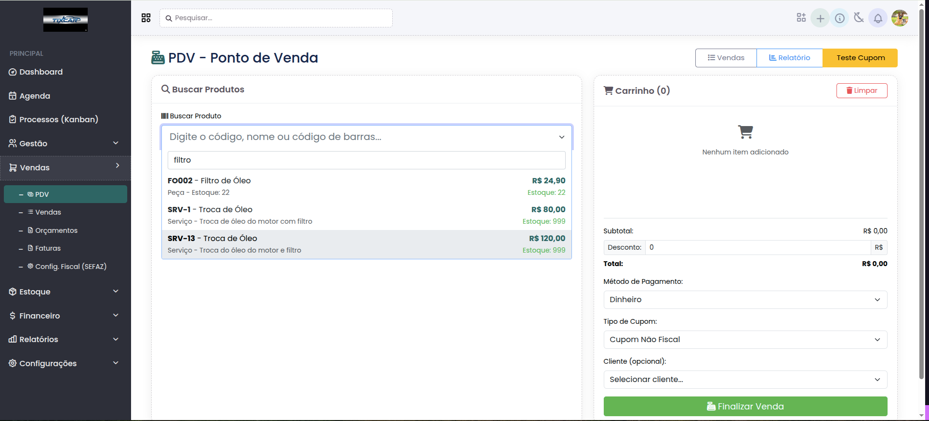This screenshot has height=421, width=929.
Task: Click the Config. Fiscal gear icon
Action: tap(30, 266)
